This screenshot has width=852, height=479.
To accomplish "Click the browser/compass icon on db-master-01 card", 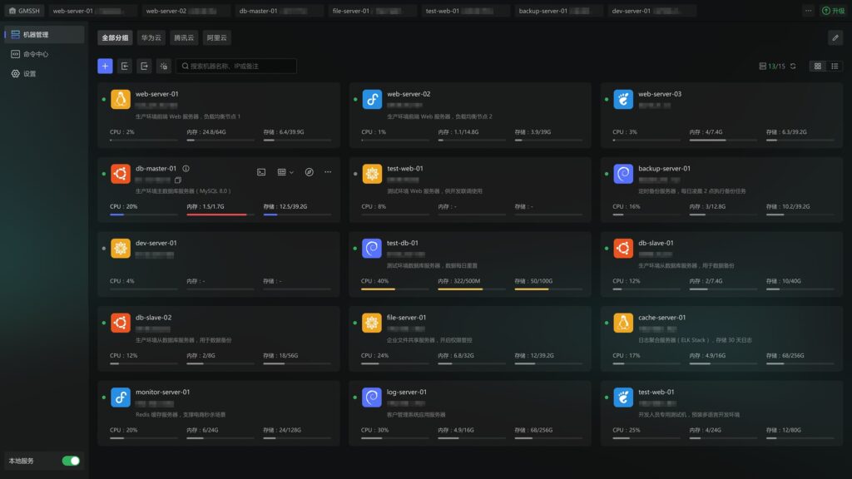I will point(310,172).
